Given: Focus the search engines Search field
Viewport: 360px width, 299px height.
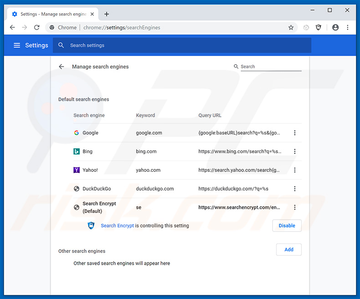Looking at the screenshot, I should [271, 67].
